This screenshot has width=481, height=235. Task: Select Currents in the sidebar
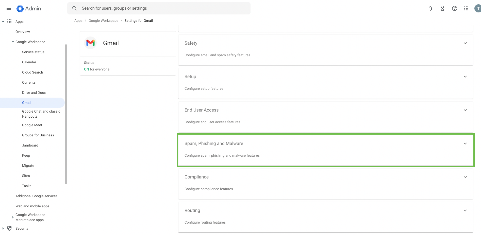click(29, 82)
